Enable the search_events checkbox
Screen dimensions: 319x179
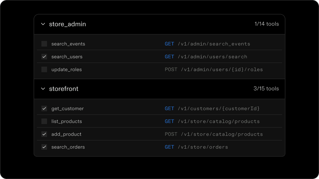44,44
